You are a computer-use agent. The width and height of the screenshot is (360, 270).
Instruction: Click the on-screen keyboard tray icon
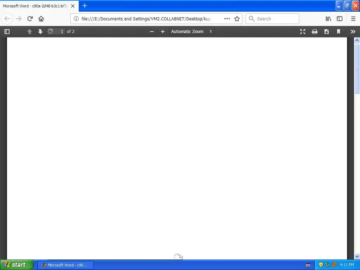(308, 265)
